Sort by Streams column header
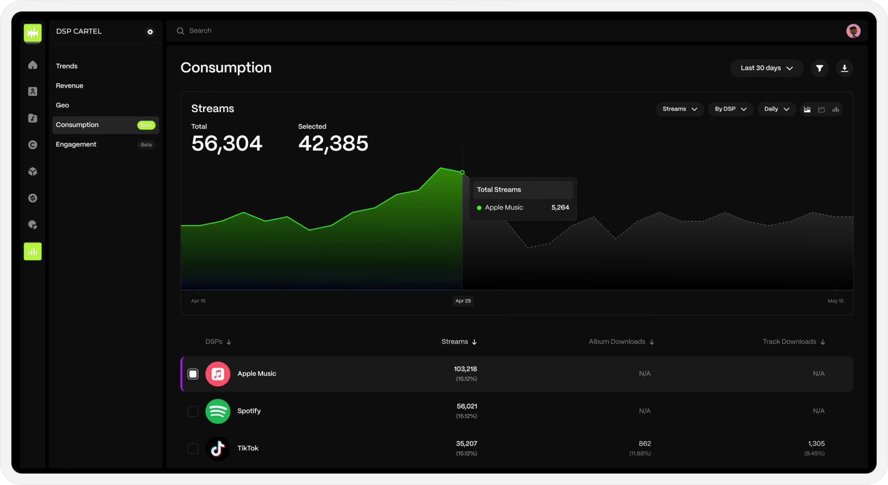Viewport: 888px width, 485px height. (459, 342)
